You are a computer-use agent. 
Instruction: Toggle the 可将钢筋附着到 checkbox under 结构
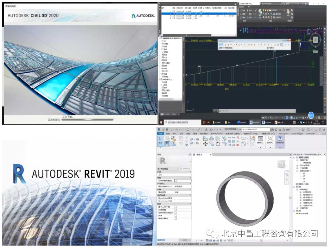(176, 180)
